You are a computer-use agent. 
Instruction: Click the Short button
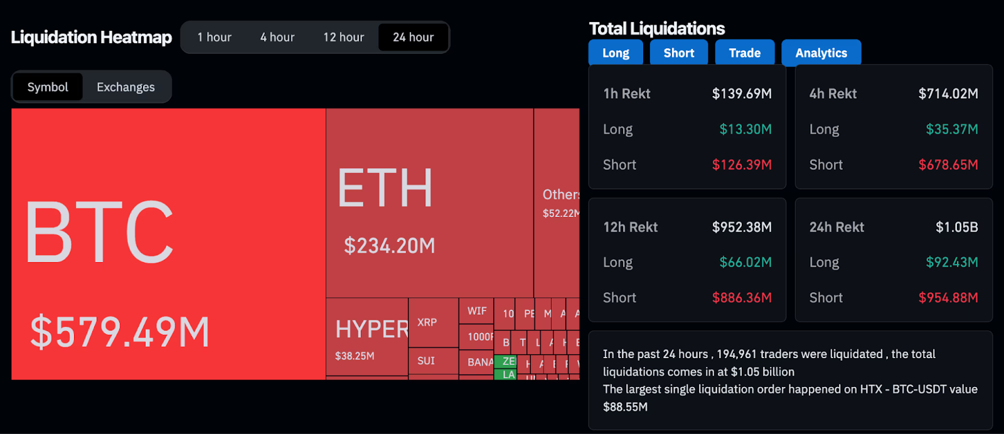[x=678, y=53]
